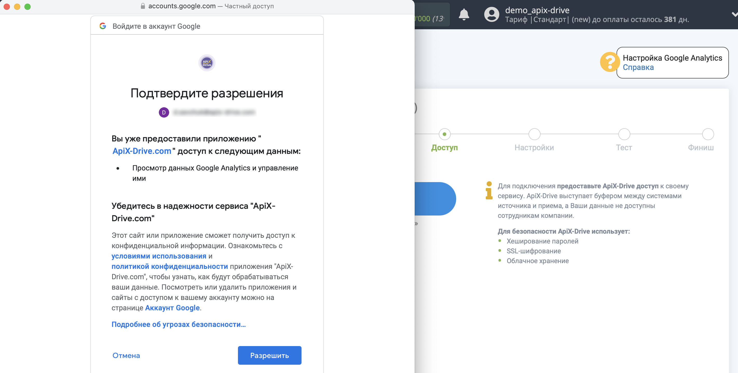
Task: Click the Настройки step circle marker
Action: [534, 134]
